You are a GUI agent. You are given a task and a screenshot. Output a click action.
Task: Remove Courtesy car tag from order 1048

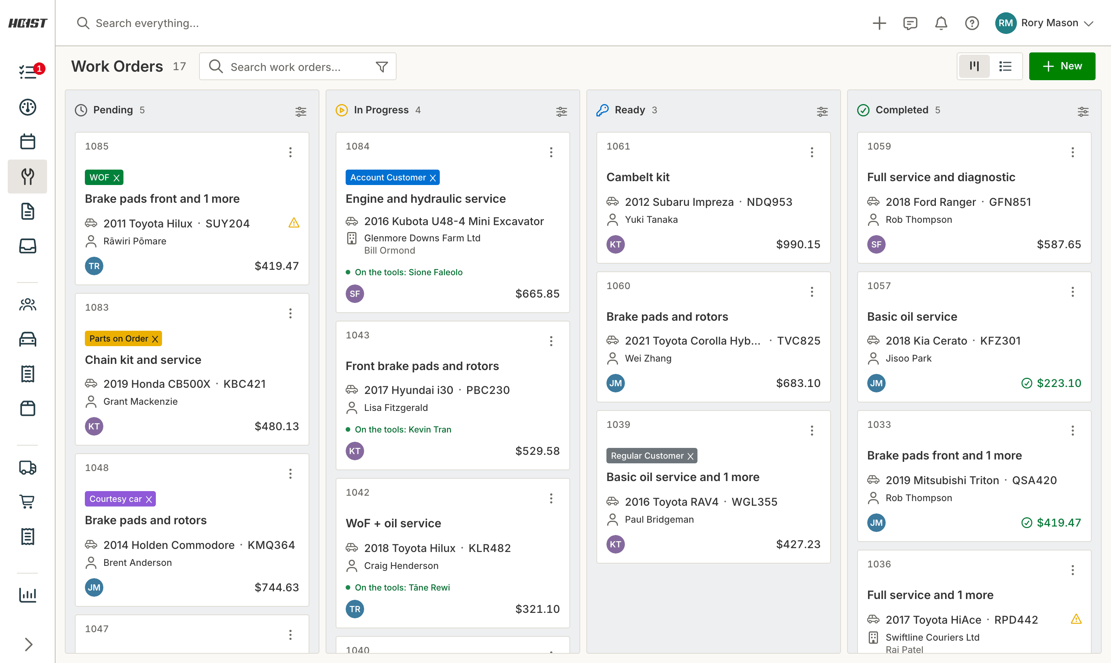pos(149,499)
